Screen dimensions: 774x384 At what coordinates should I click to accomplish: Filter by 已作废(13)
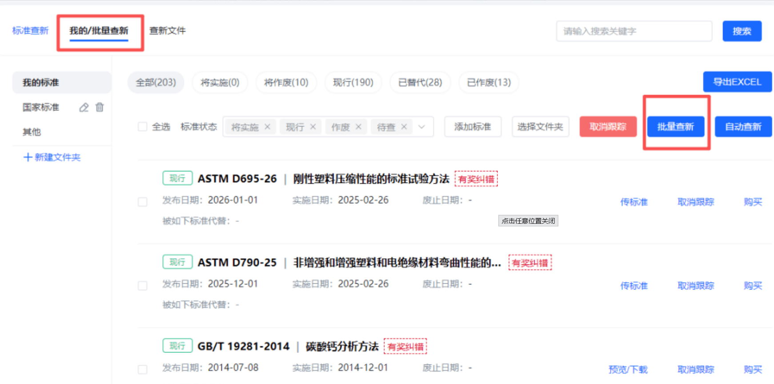click(489, 83)
